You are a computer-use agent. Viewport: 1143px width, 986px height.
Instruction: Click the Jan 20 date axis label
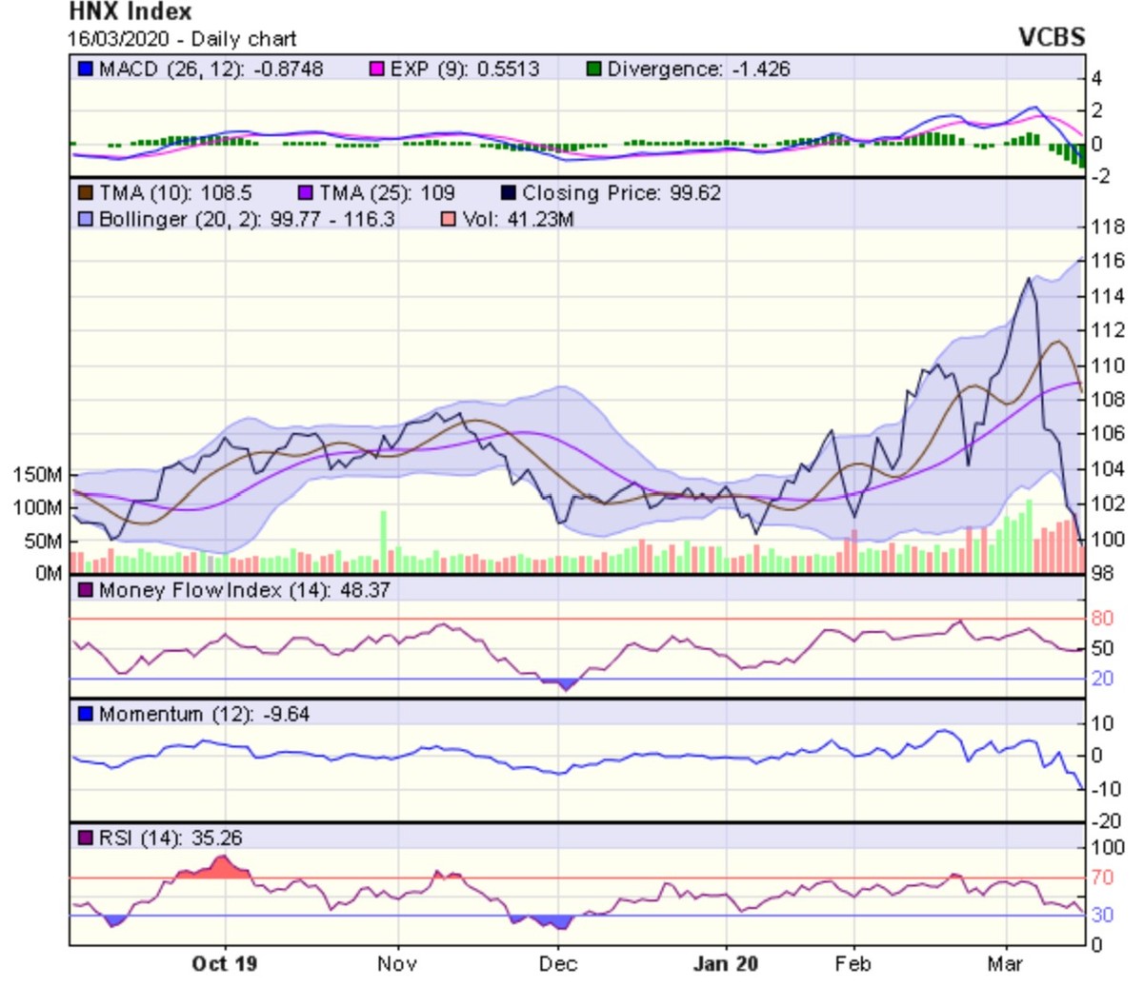tap(726, 964)
